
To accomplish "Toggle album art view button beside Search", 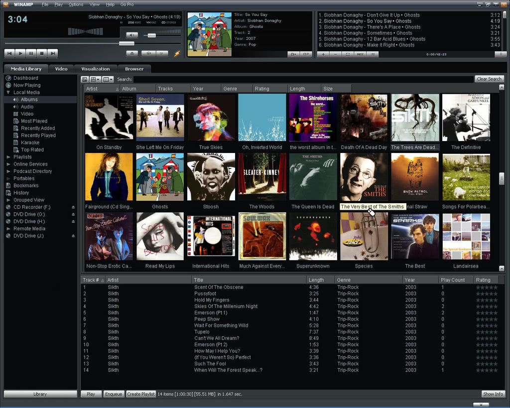I will coord(85,79).
